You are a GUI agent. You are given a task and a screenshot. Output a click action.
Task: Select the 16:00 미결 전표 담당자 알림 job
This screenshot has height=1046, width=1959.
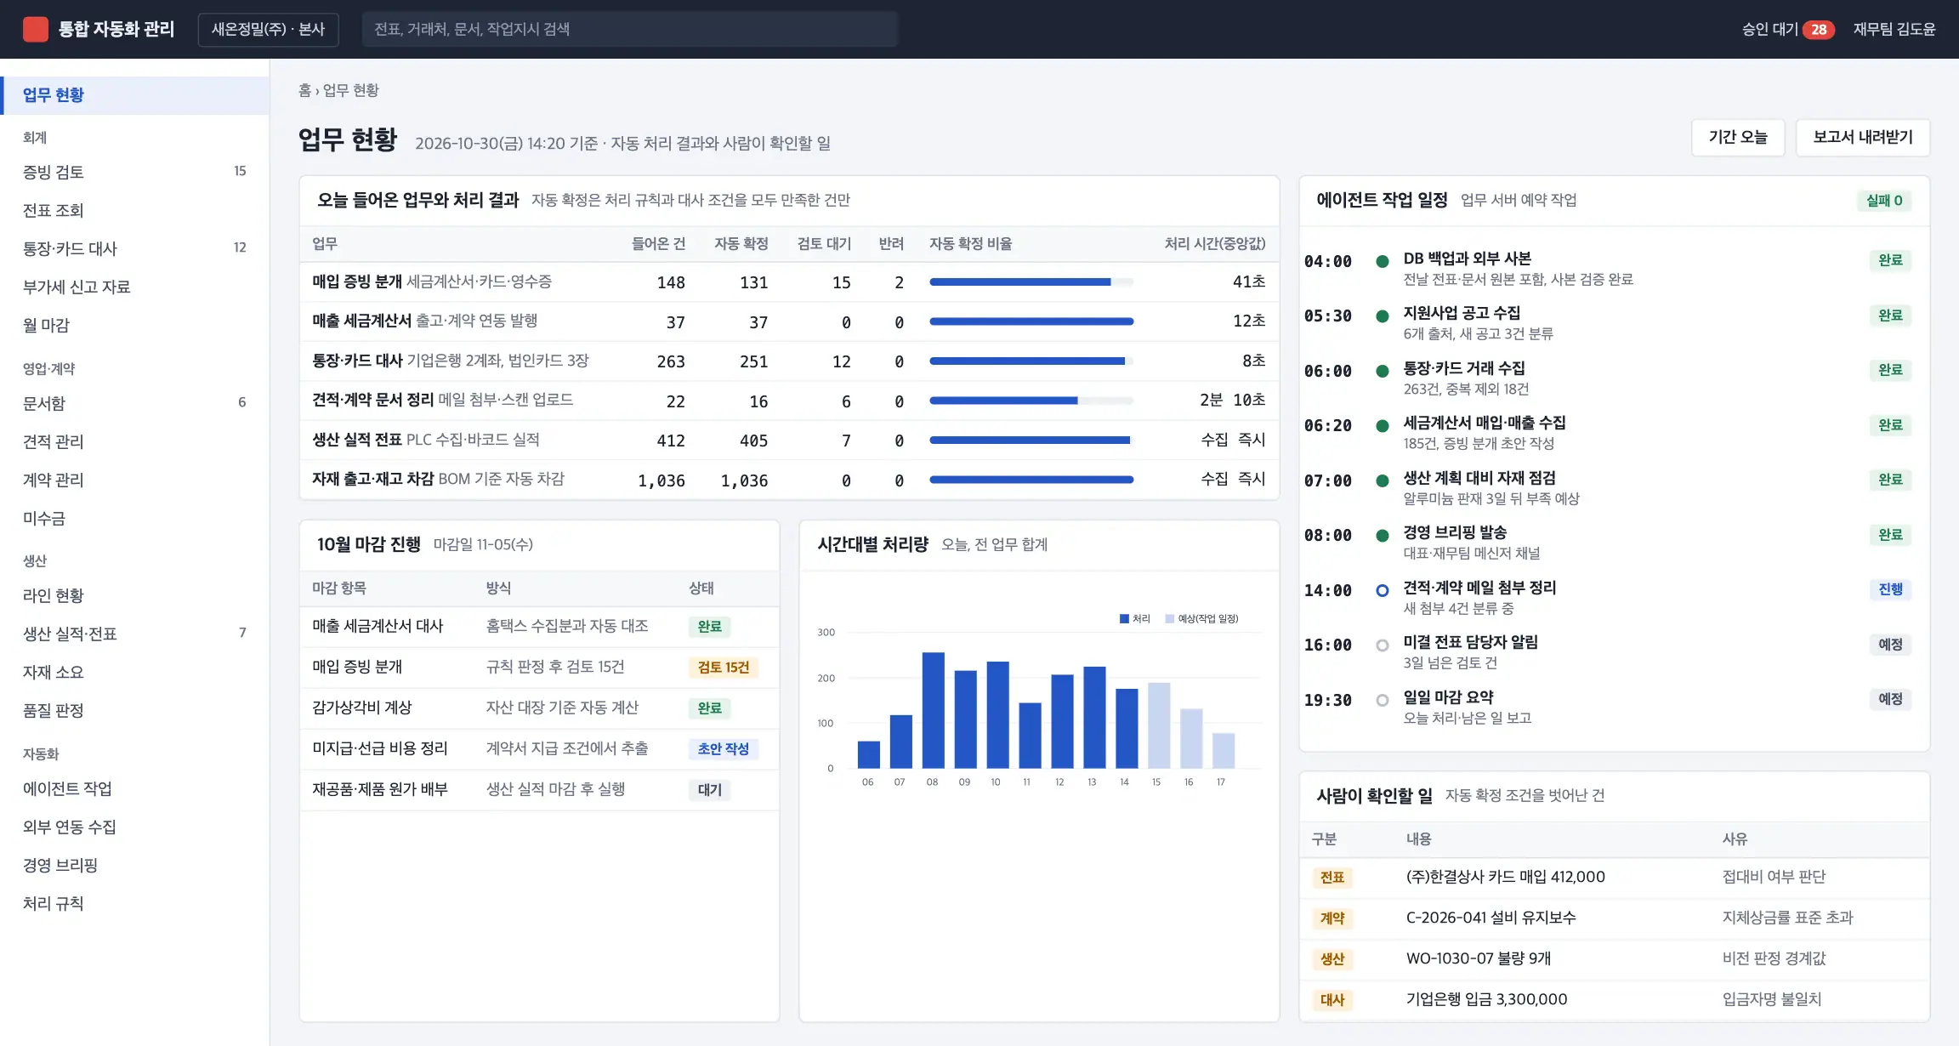pos(1614,652)
